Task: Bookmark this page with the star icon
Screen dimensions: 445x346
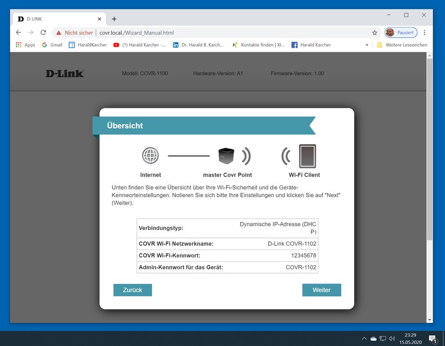Action: [374, 32]
